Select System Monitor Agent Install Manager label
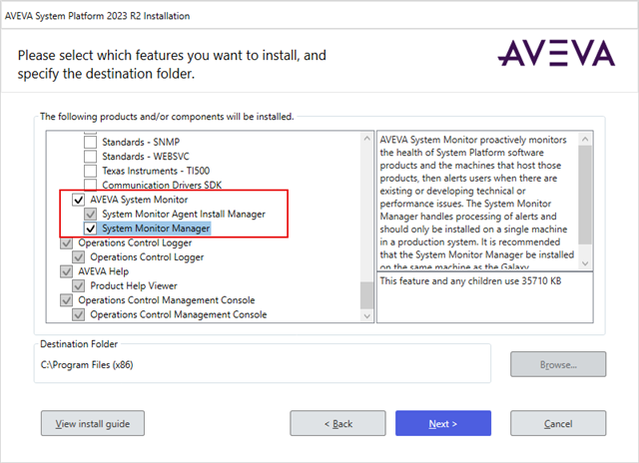Image resolution: width=639 pixels, height=463 pixels. coord(184,214)
